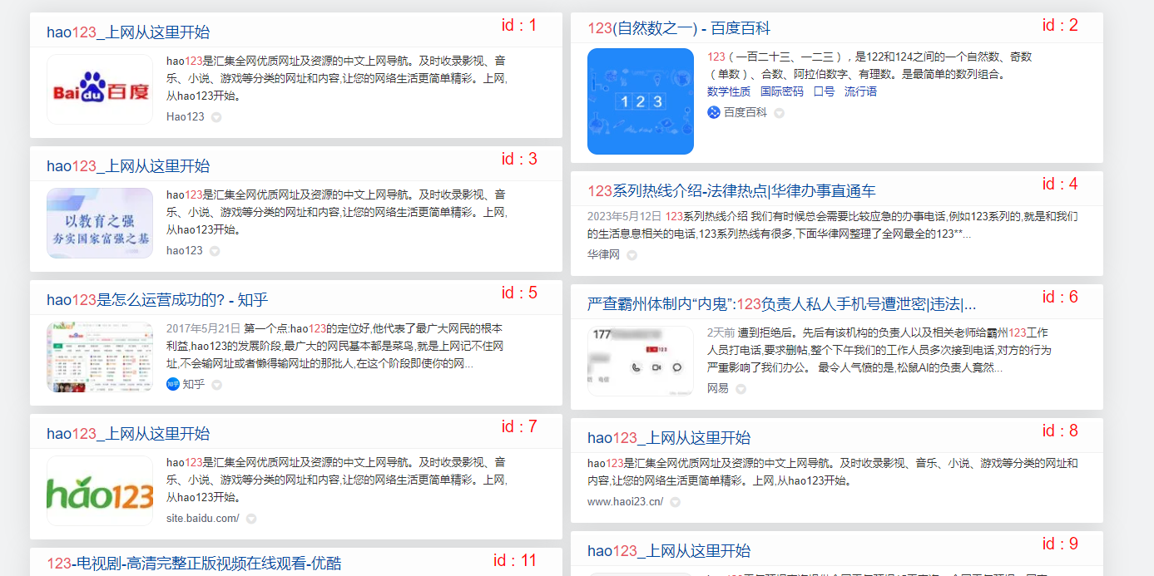
Task: Expand arrow beside 知乎 source
Action: [x=217, y=385]
